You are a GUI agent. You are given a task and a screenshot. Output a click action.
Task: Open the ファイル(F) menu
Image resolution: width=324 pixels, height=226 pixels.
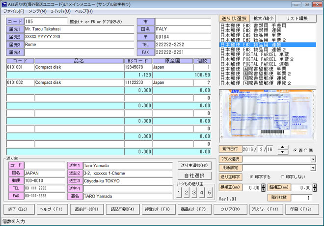coord(13,11)
